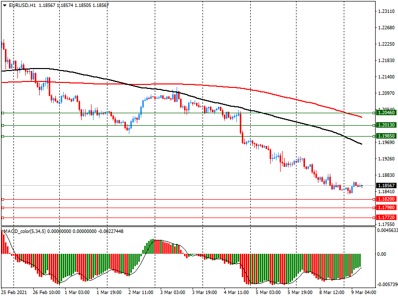The height and width of the screenshot is (298, 398).
Task: Select the 1.17980 red level label
Action: 386,208
